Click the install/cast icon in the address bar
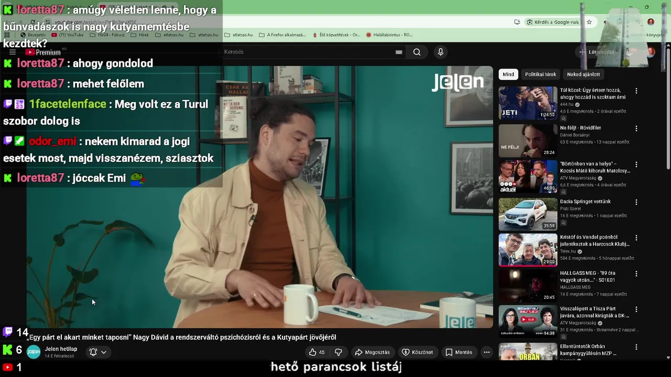 point(517,22)
